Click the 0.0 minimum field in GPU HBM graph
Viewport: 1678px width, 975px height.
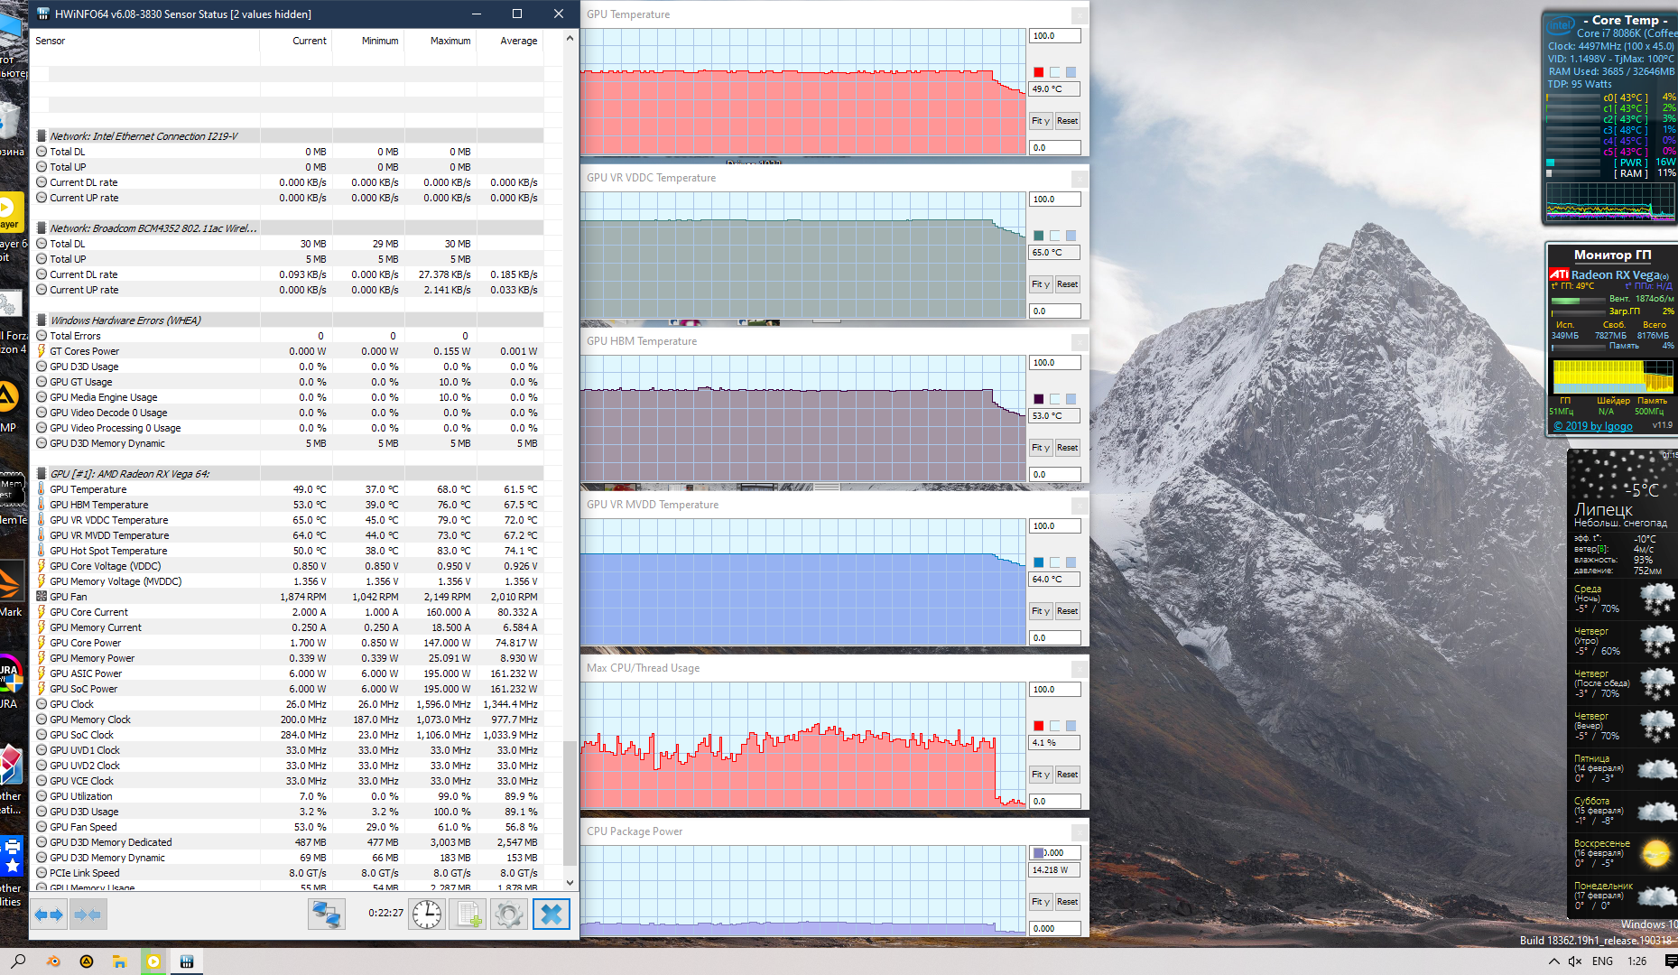1055,475
